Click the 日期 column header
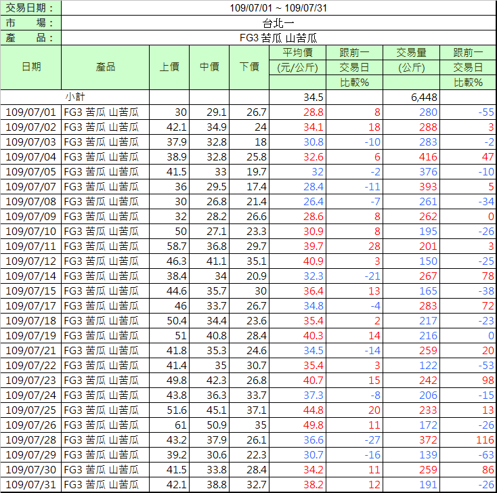This screenshot has height=493, width=497. click(31, 67)
